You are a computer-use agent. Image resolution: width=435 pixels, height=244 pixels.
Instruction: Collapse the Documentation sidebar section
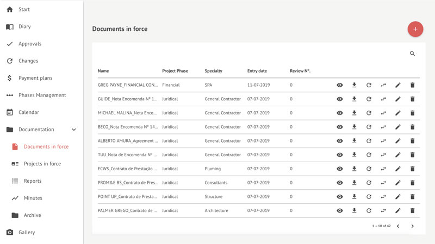74,130
